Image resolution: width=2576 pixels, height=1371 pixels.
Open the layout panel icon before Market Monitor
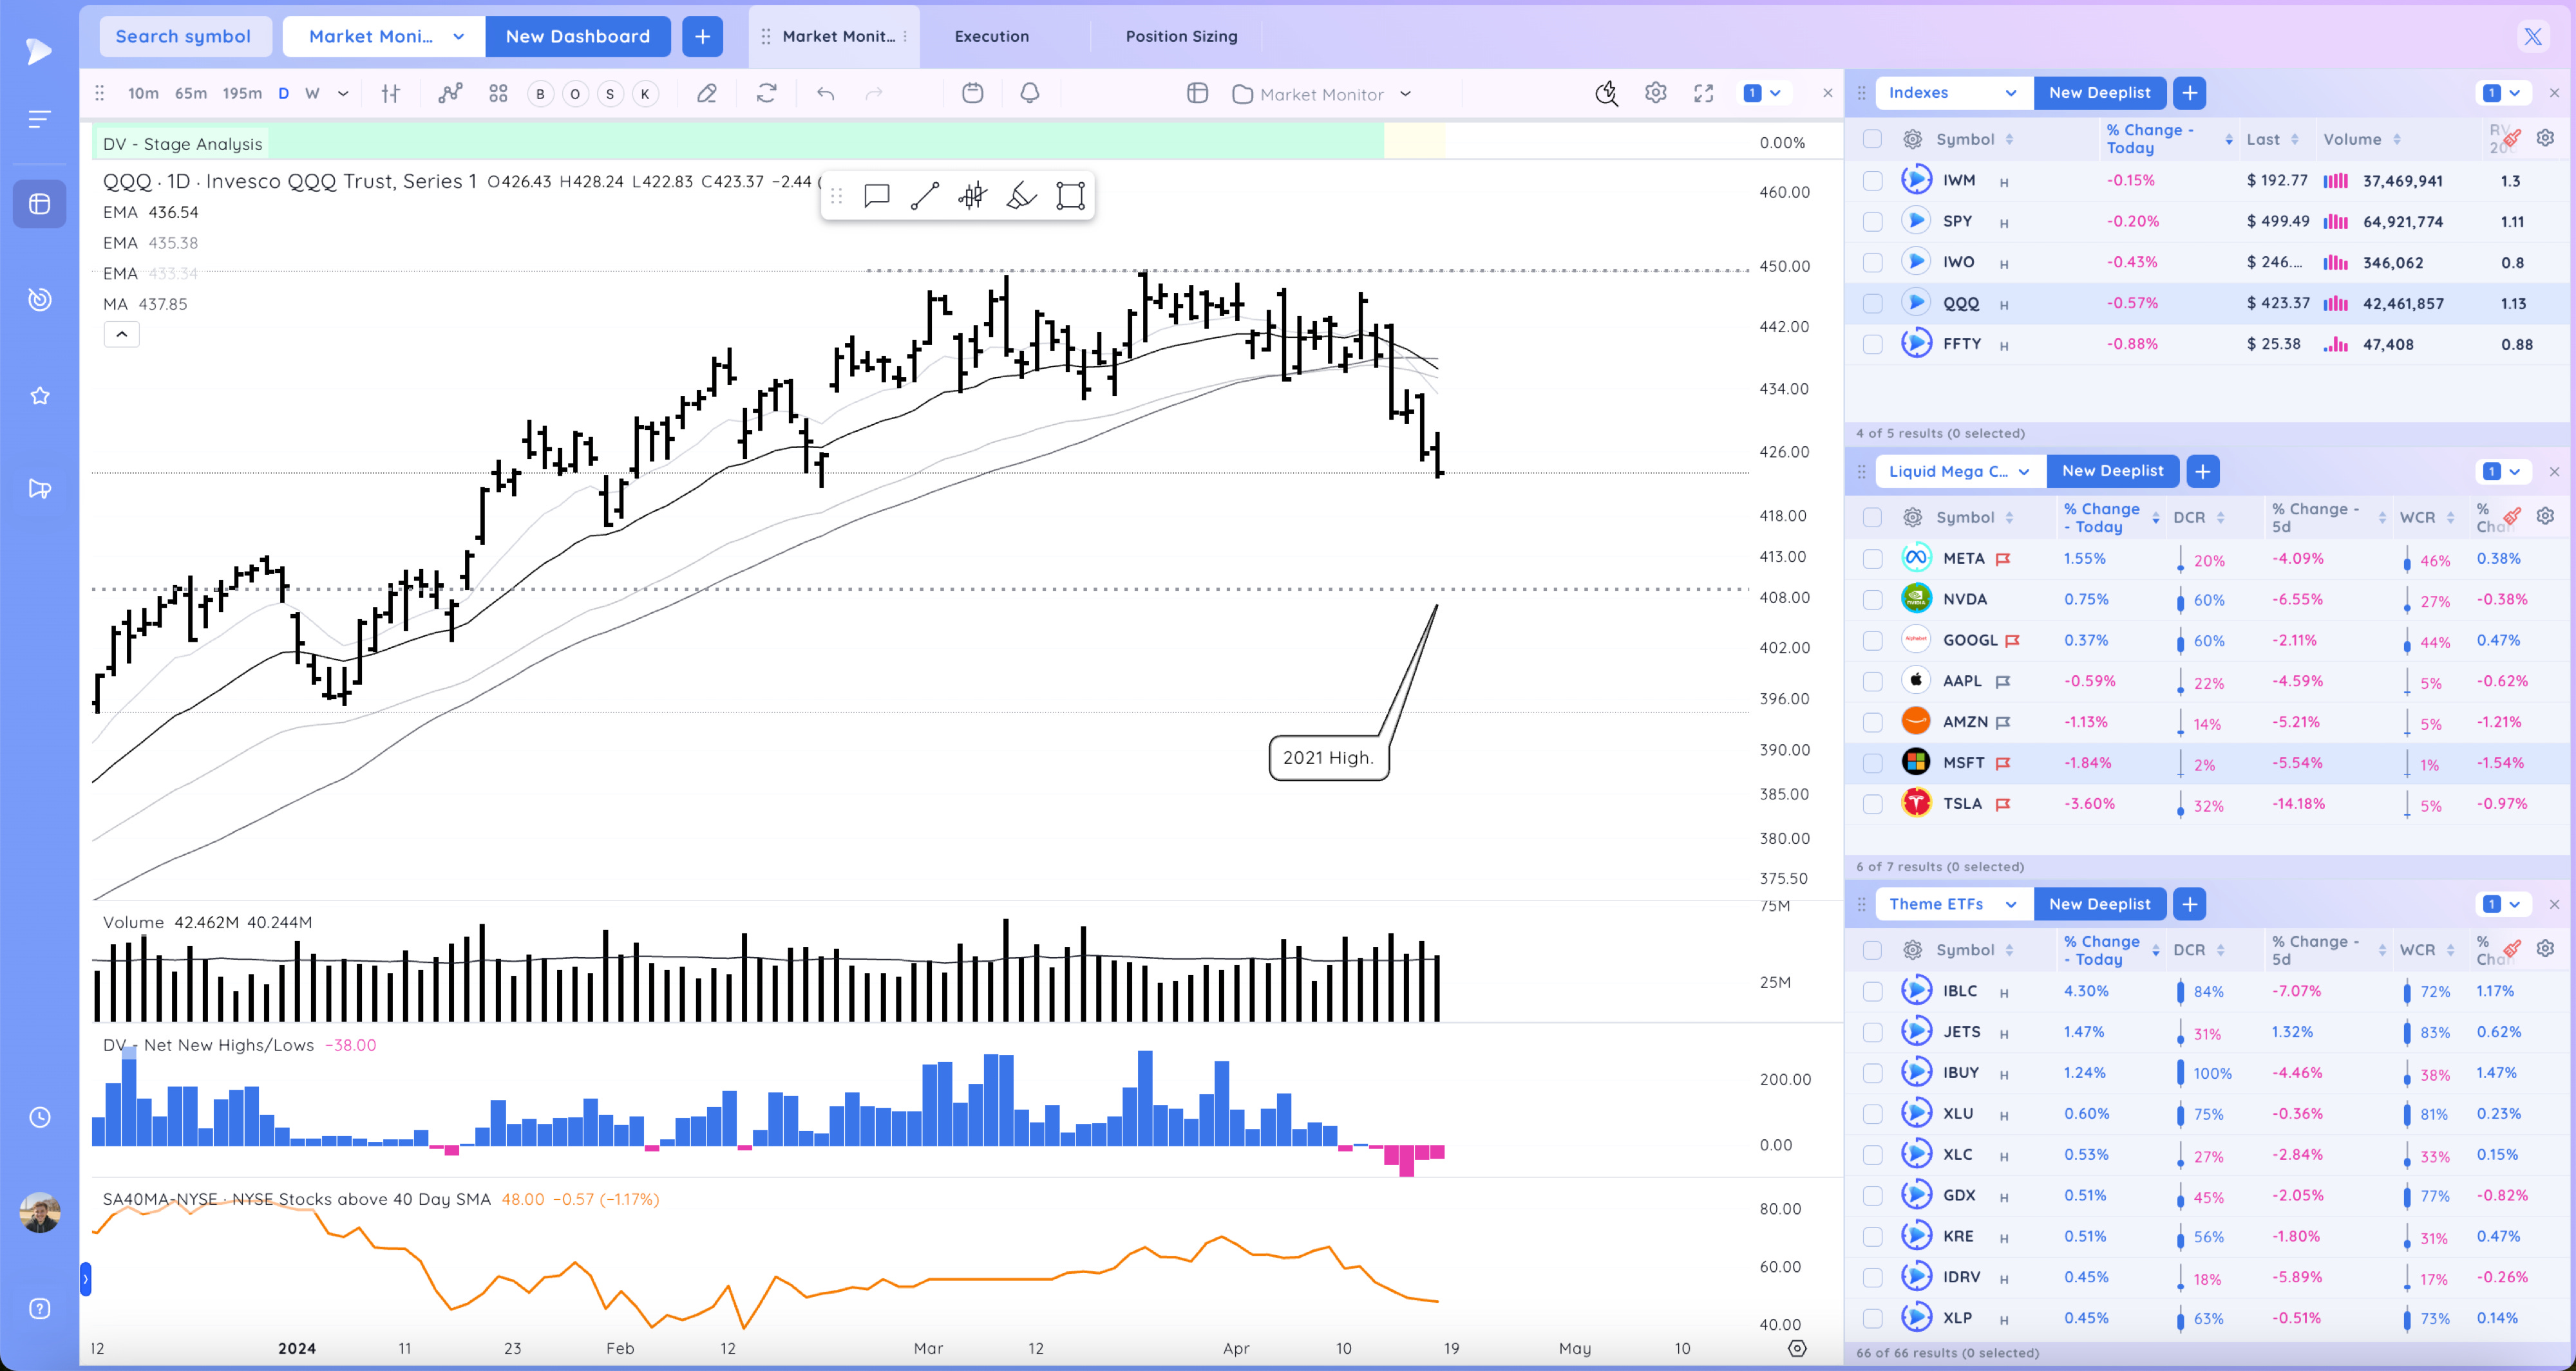click(1197, 93)
